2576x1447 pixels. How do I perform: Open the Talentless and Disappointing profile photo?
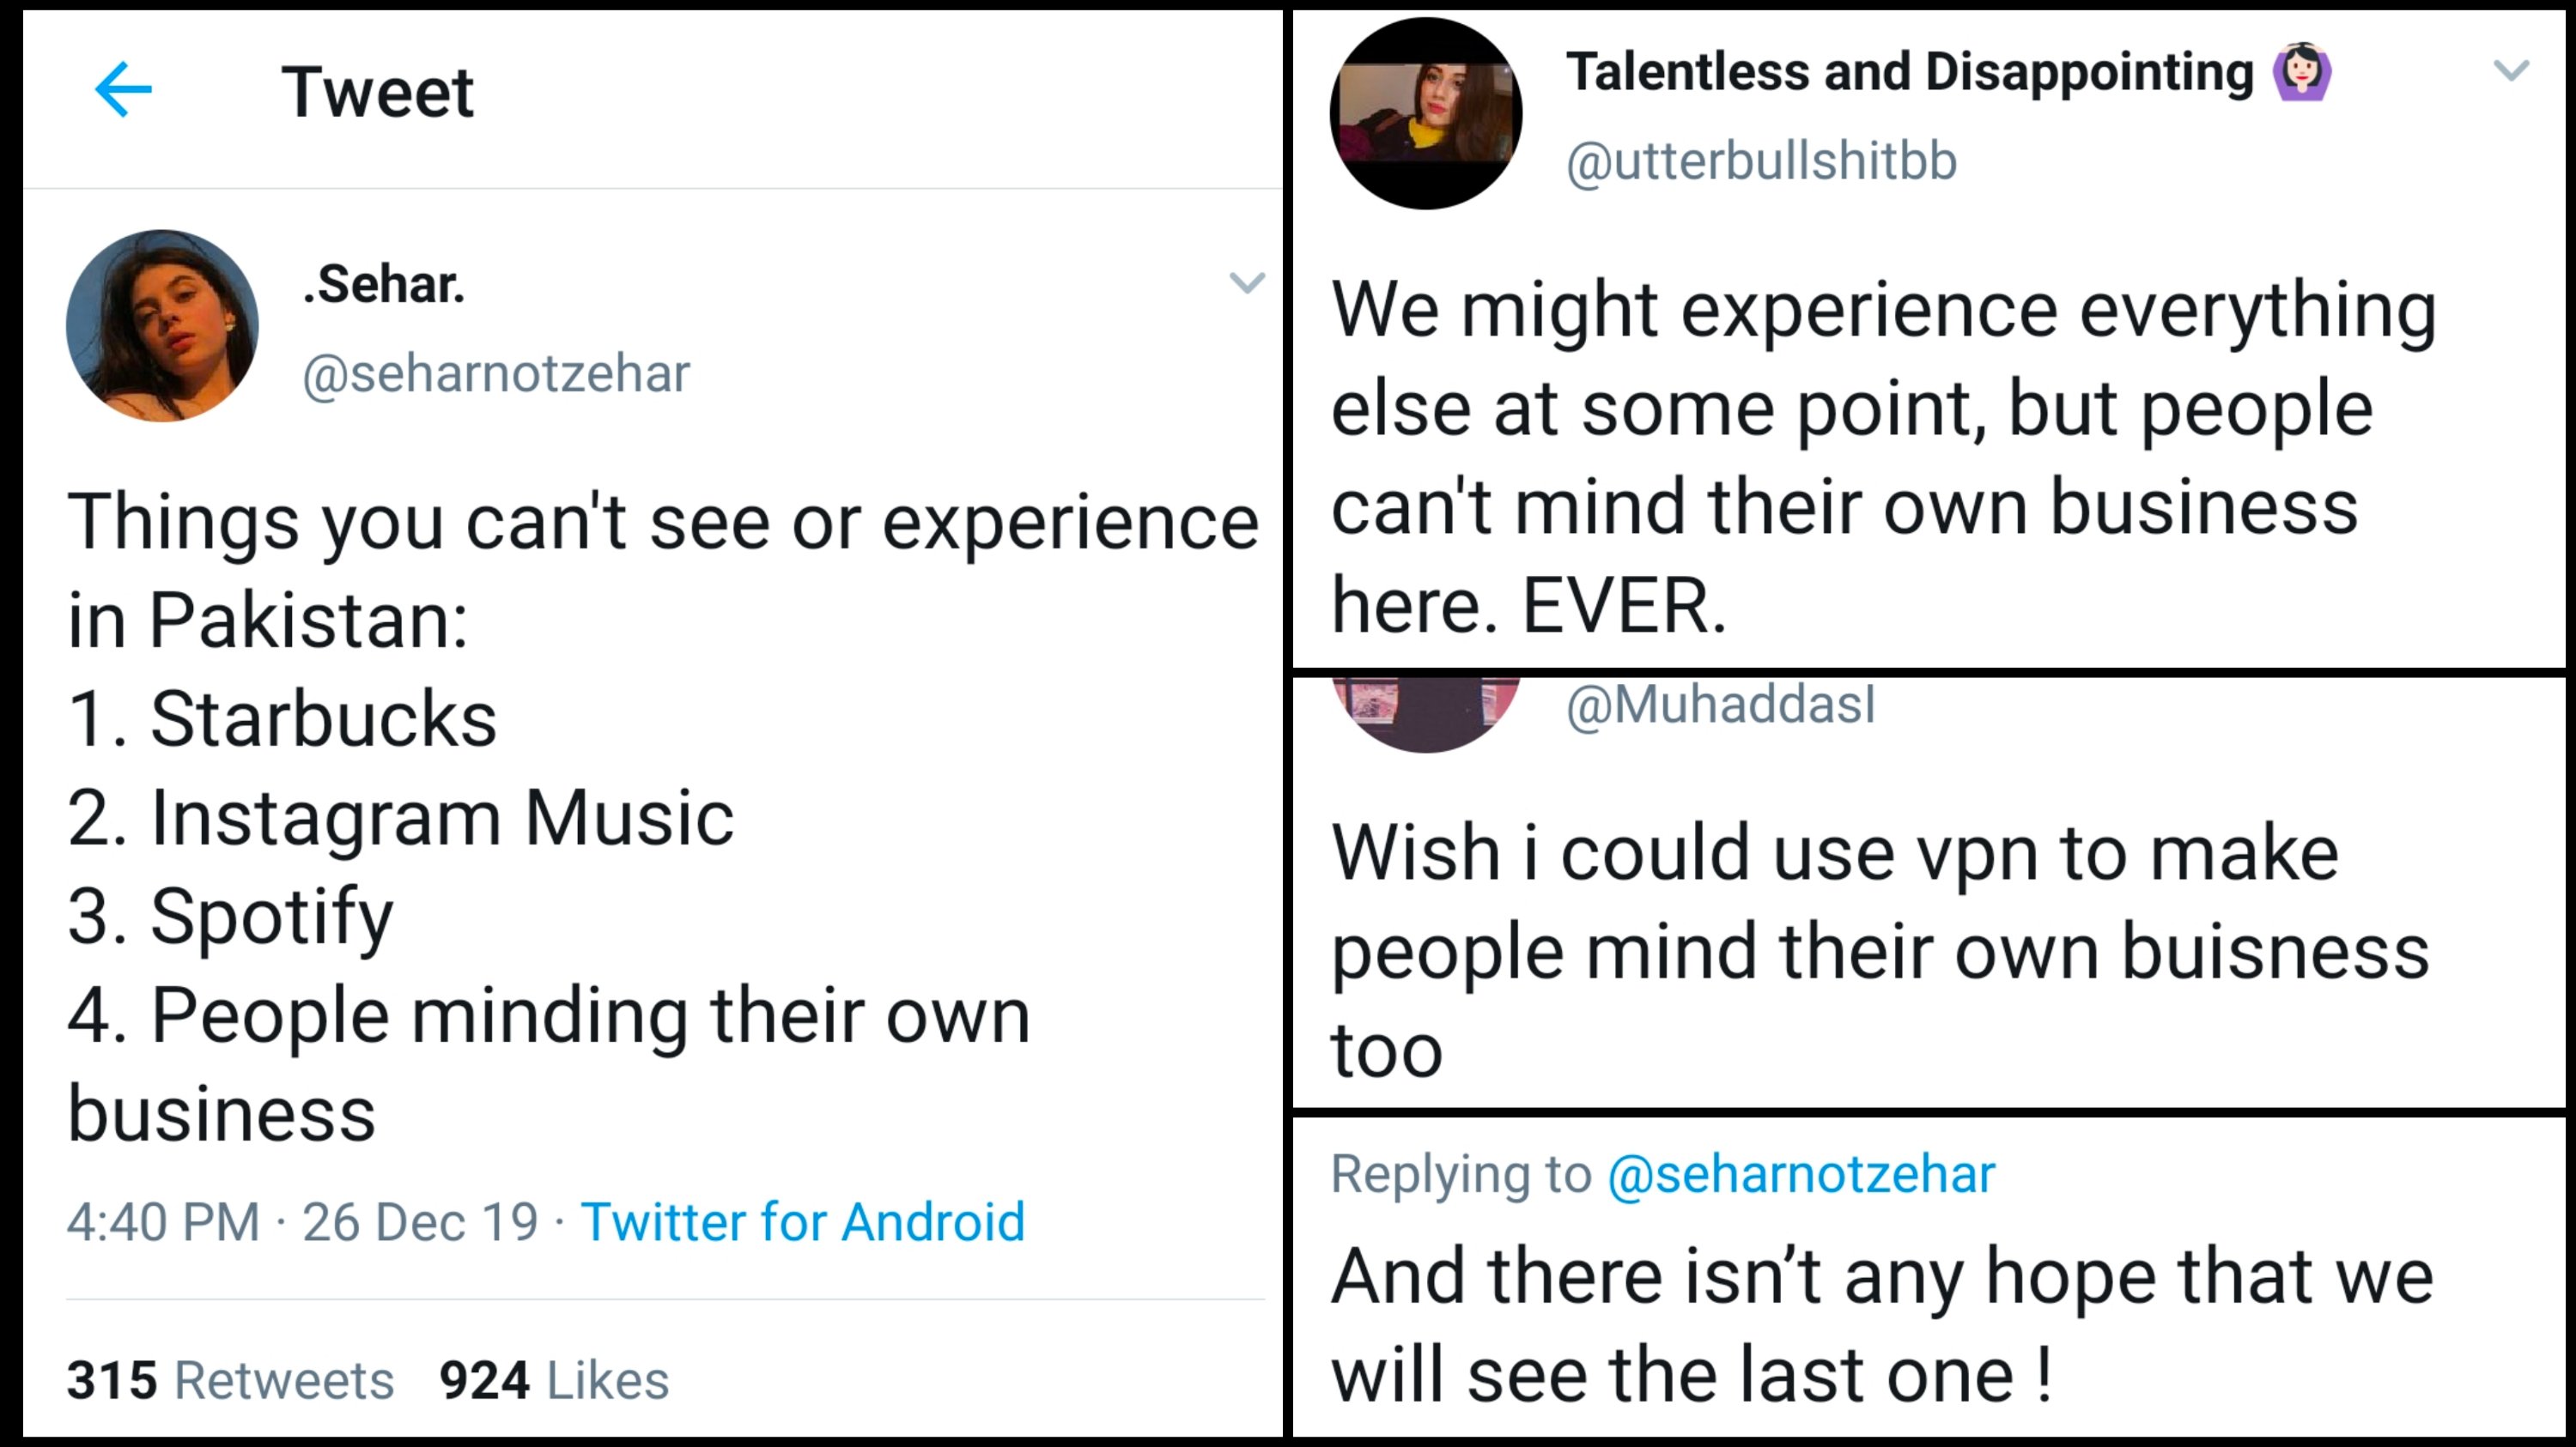coord(1425,113)
